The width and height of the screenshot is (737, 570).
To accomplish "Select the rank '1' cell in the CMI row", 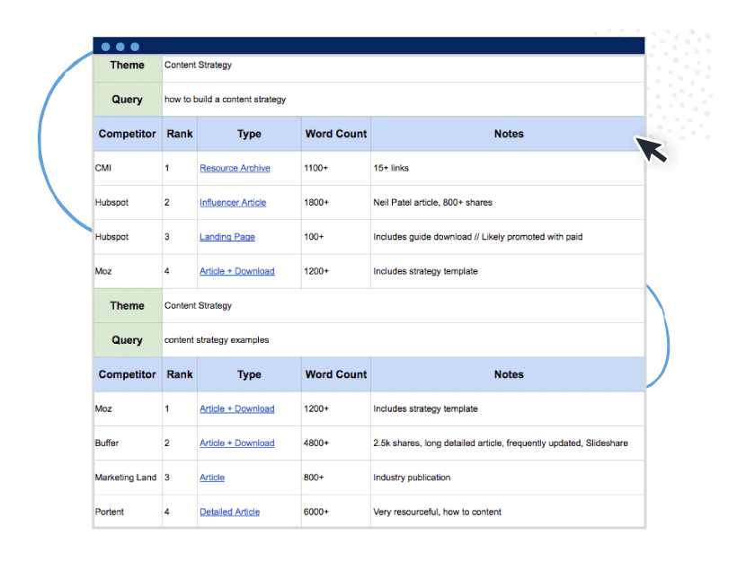I will click(x=180, y=168).
